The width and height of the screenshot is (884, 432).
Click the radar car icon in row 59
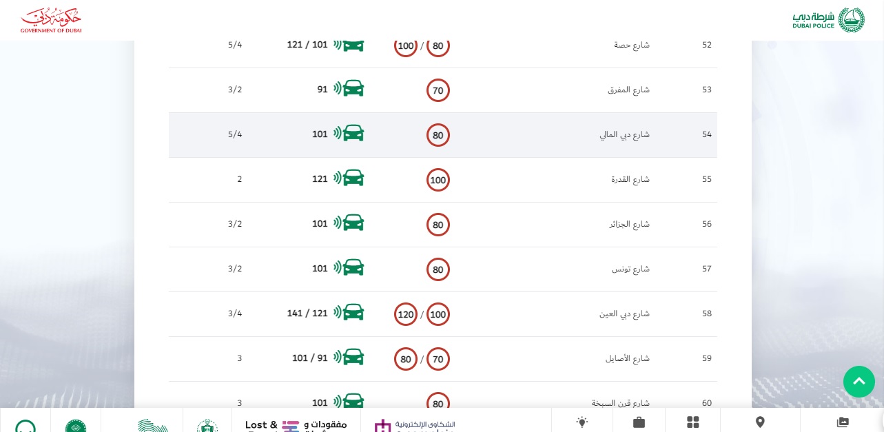click(x=349, y=358)
